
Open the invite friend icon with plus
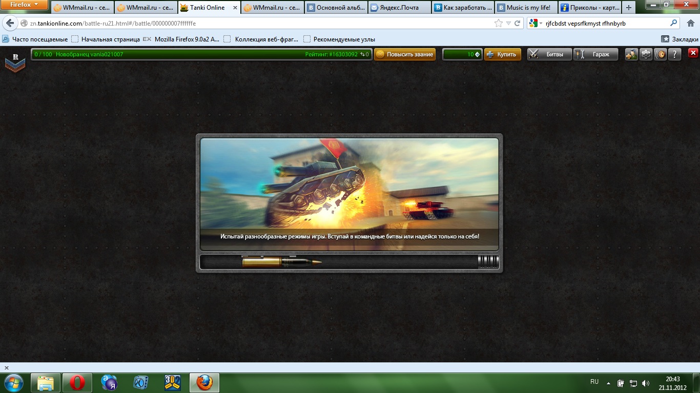[631, 54]
